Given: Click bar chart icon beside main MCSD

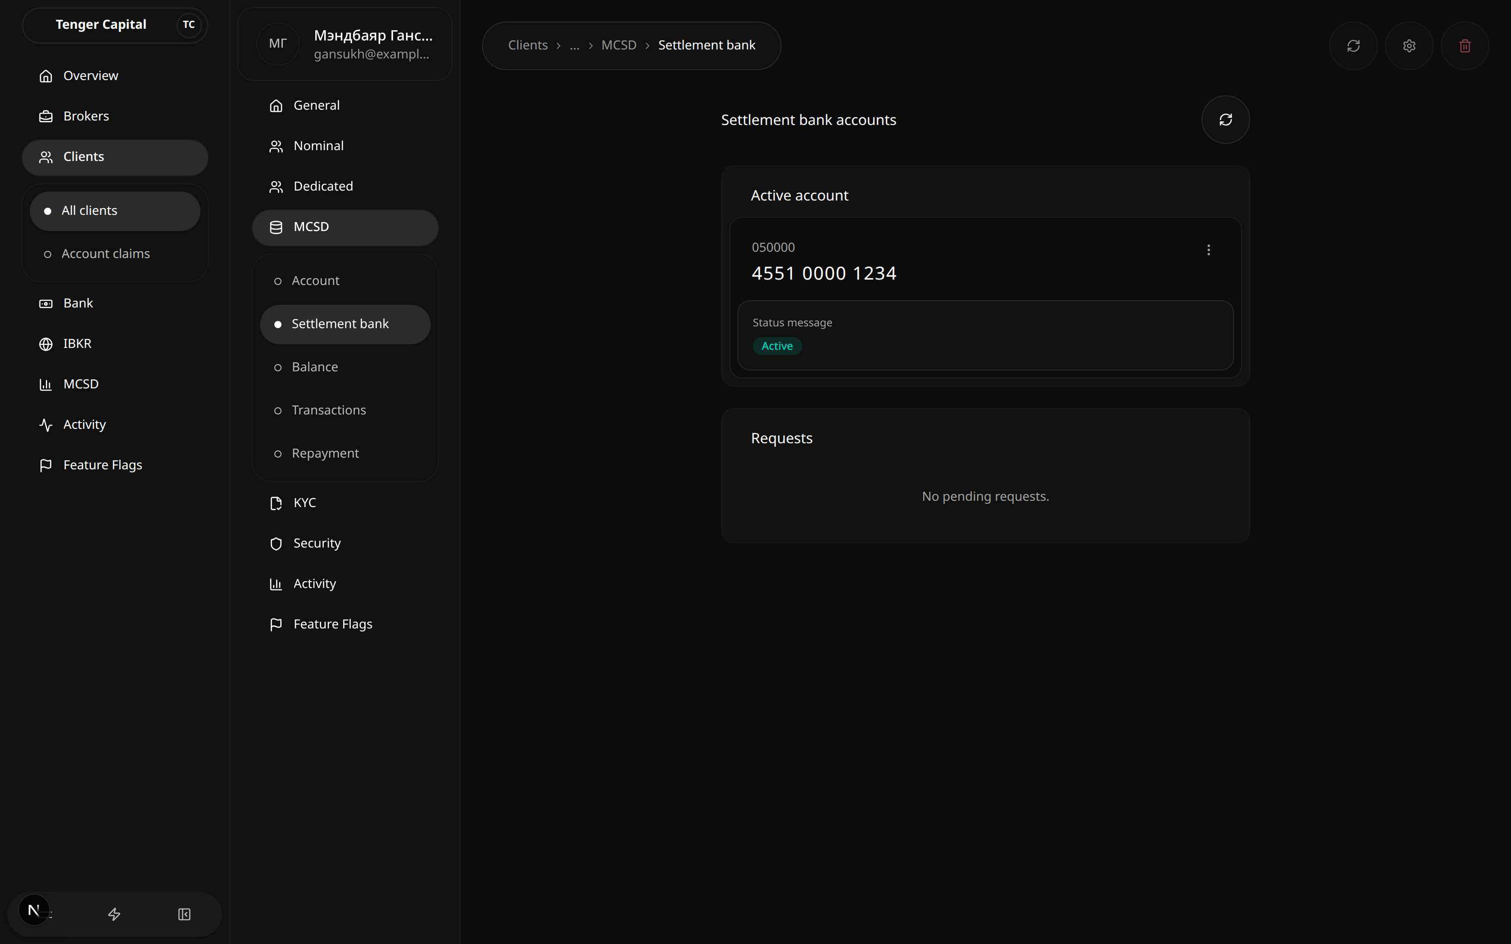Looking at the screenshot, I should pos(45,385).
